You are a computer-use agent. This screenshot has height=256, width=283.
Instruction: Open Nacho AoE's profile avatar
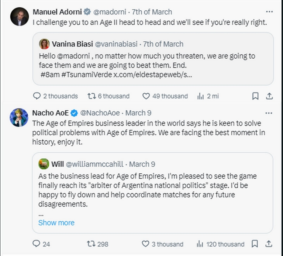pos(19,118)
